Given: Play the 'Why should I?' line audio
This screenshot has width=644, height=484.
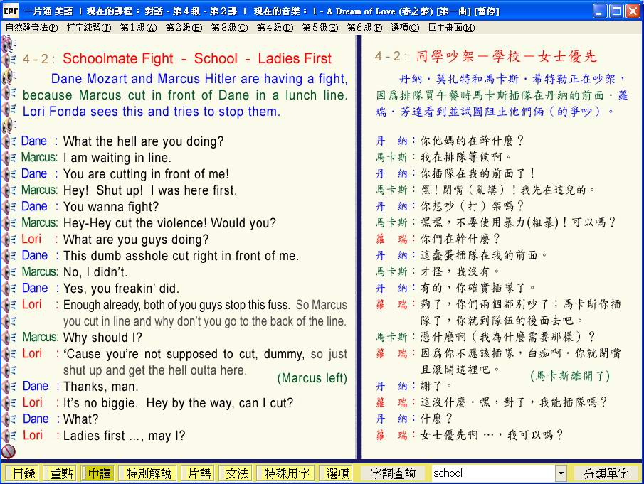Looking at the screenshot, I should [x=9, y=338].
